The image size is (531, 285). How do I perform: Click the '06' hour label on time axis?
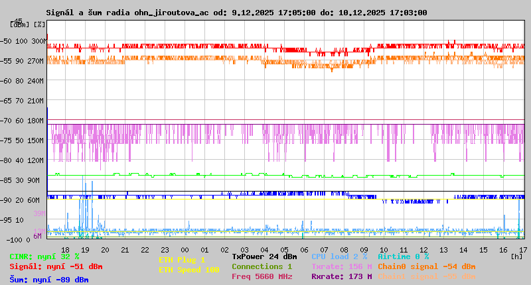click(x=305, y=250)
